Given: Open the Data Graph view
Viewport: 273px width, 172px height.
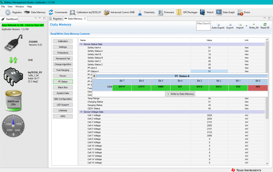Looking at the screenshot, I should 225,12.
